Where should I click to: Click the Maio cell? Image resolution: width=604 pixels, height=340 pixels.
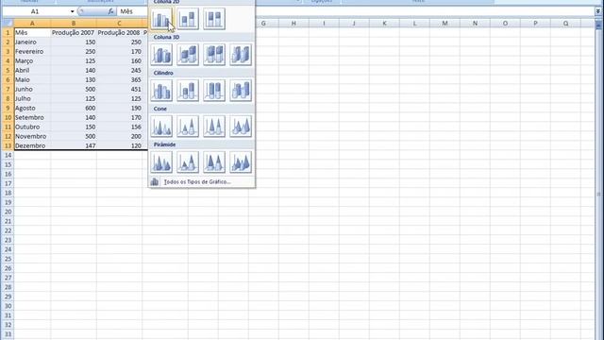32,79
